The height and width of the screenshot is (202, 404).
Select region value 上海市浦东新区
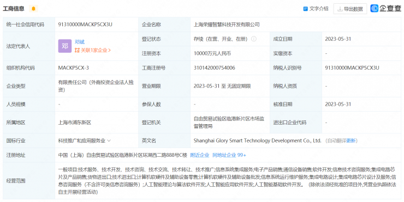pyautogui.click(x=75, y=123)
